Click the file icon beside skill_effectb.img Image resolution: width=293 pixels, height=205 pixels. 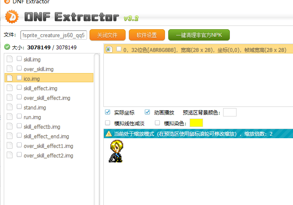[10, 126]
